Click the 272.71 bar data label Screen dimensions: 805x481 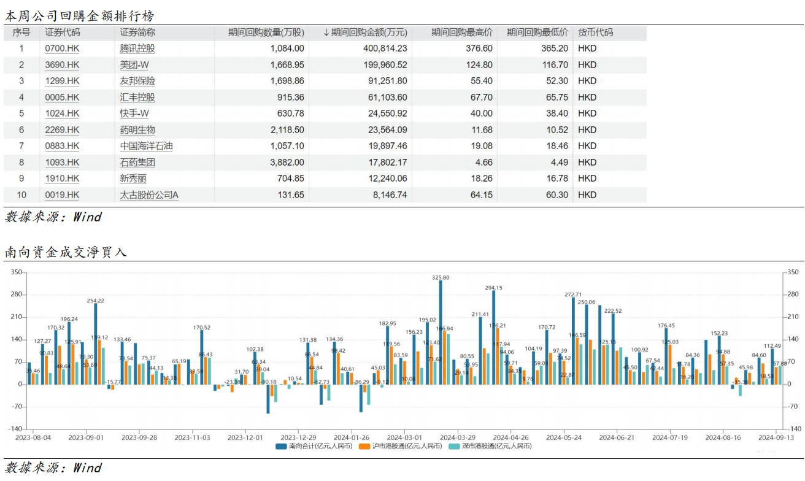point(573,294)
